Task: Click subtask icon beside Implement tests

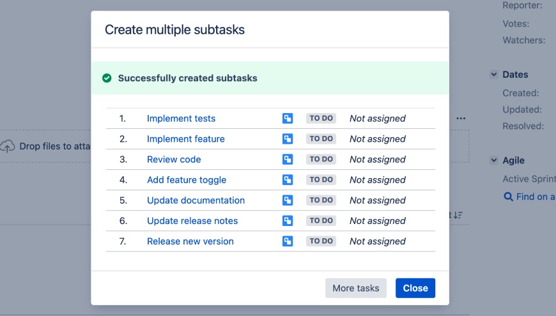Action: point(288,118)
